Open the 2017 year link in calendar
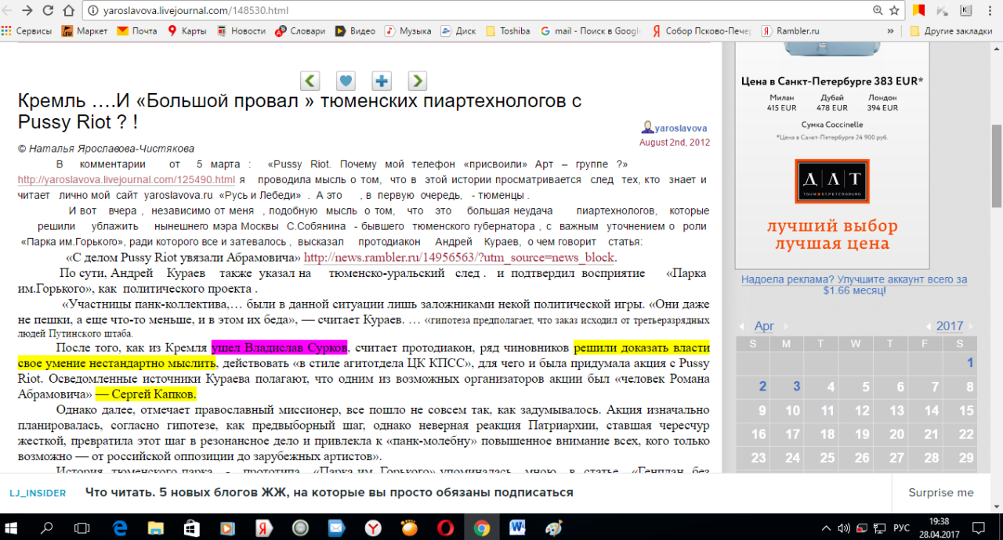The image size is (1003, 540). [x=950, y=326]
